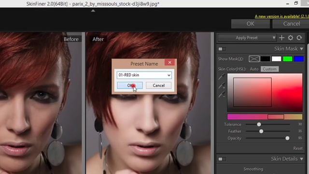Close the Preset Name dialog

169,62
